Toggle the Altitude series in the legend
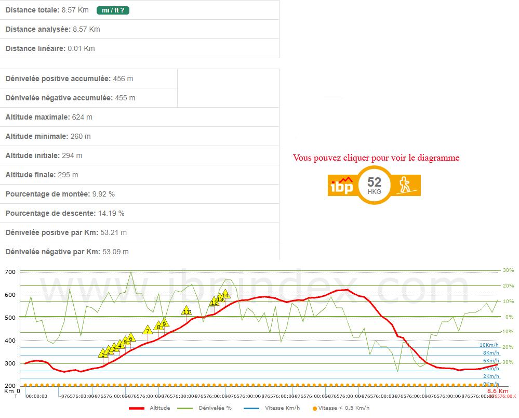 (x=159, y=408)
